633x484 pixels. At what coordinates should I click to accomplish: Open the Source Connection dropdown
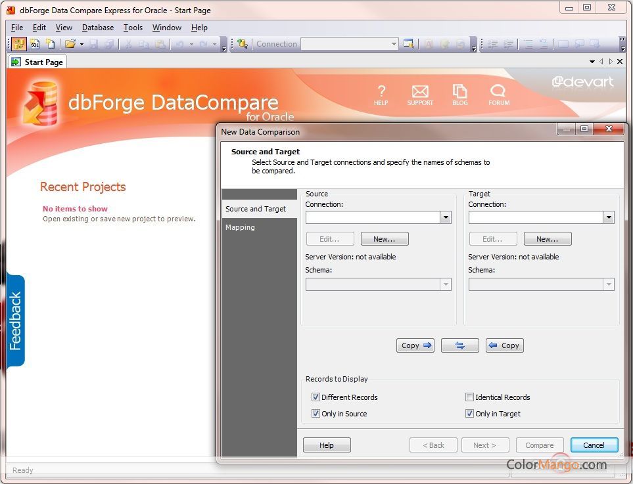[x=446, y=217]
